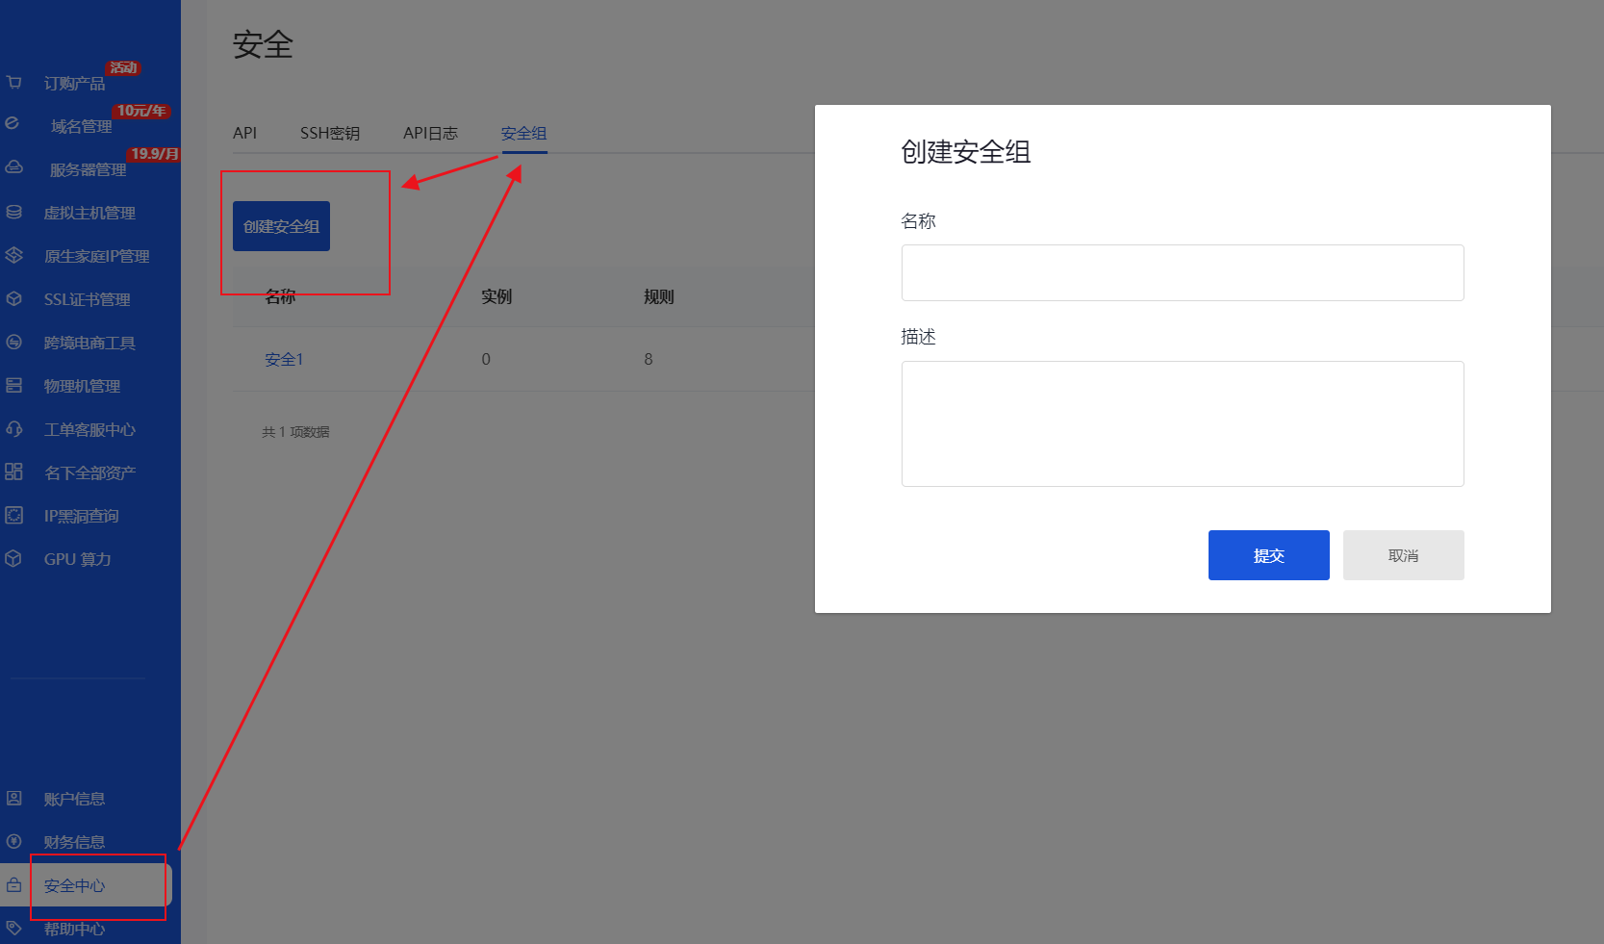Viewport: 1604px width, 944px height.
Task: Go to 账户信息 in the sidebar
Action: click(x=74, y=799)
